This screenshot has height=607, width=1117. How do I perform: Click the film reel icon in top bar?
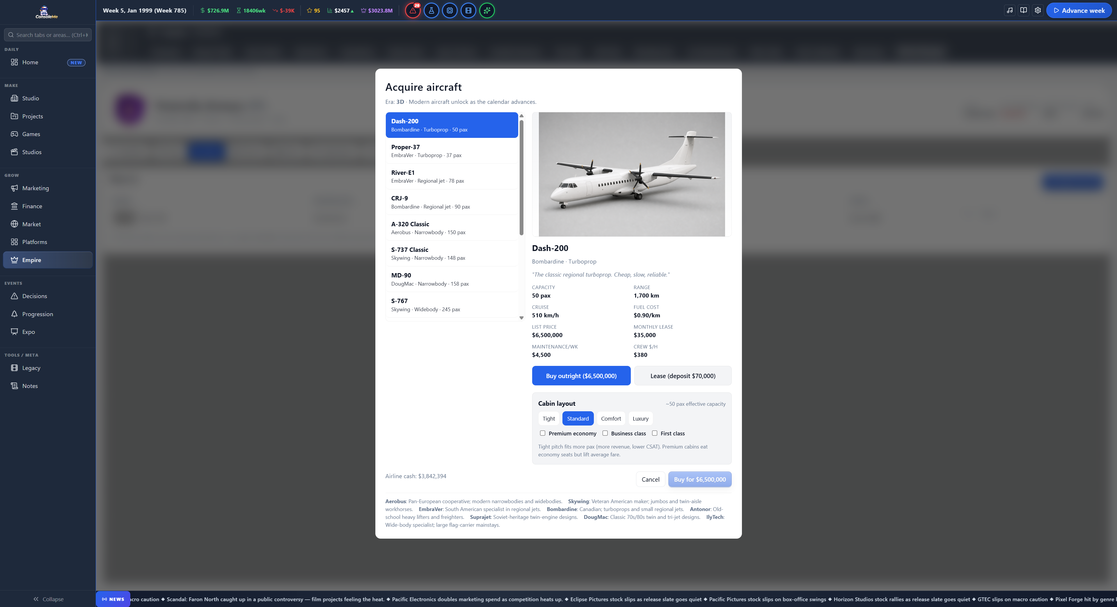(x=468, y=10)
